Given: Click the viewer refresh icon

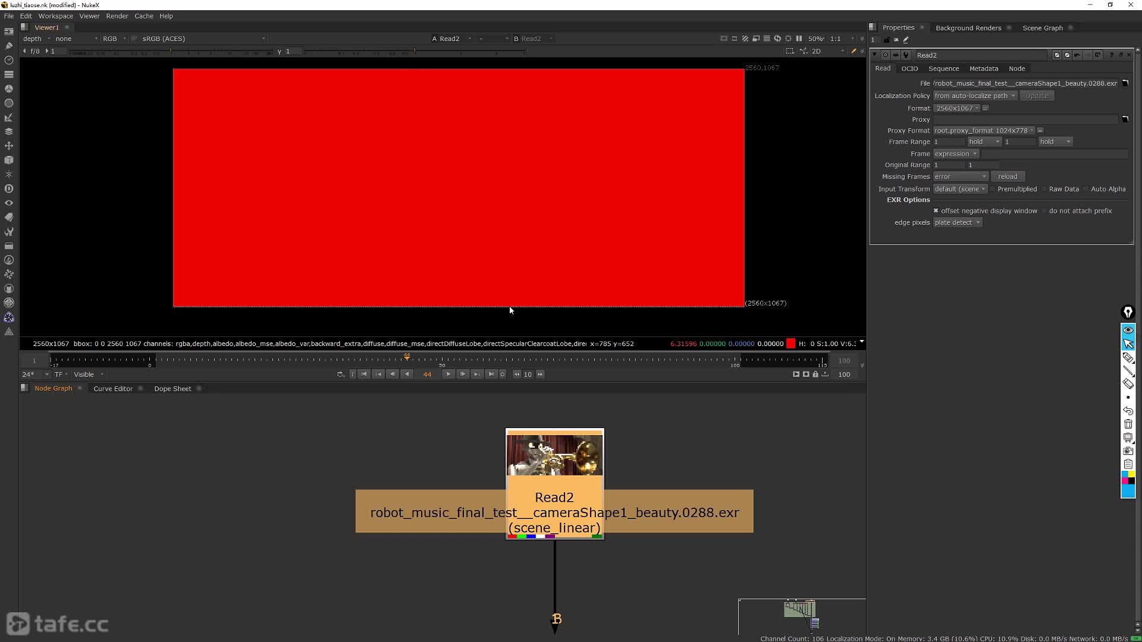Looking at the screenshot, I should [x=777, y=39].
